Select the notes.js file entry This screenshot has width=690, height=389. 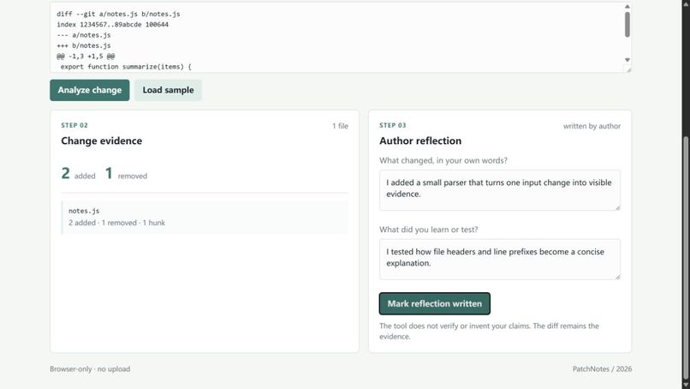(205, 217)
